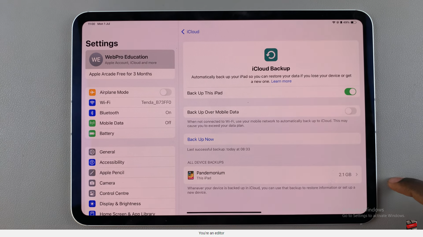Tap the 11:00 clock in status bar
The width and height of the screenshot is (423, 237).
(91, 24)
